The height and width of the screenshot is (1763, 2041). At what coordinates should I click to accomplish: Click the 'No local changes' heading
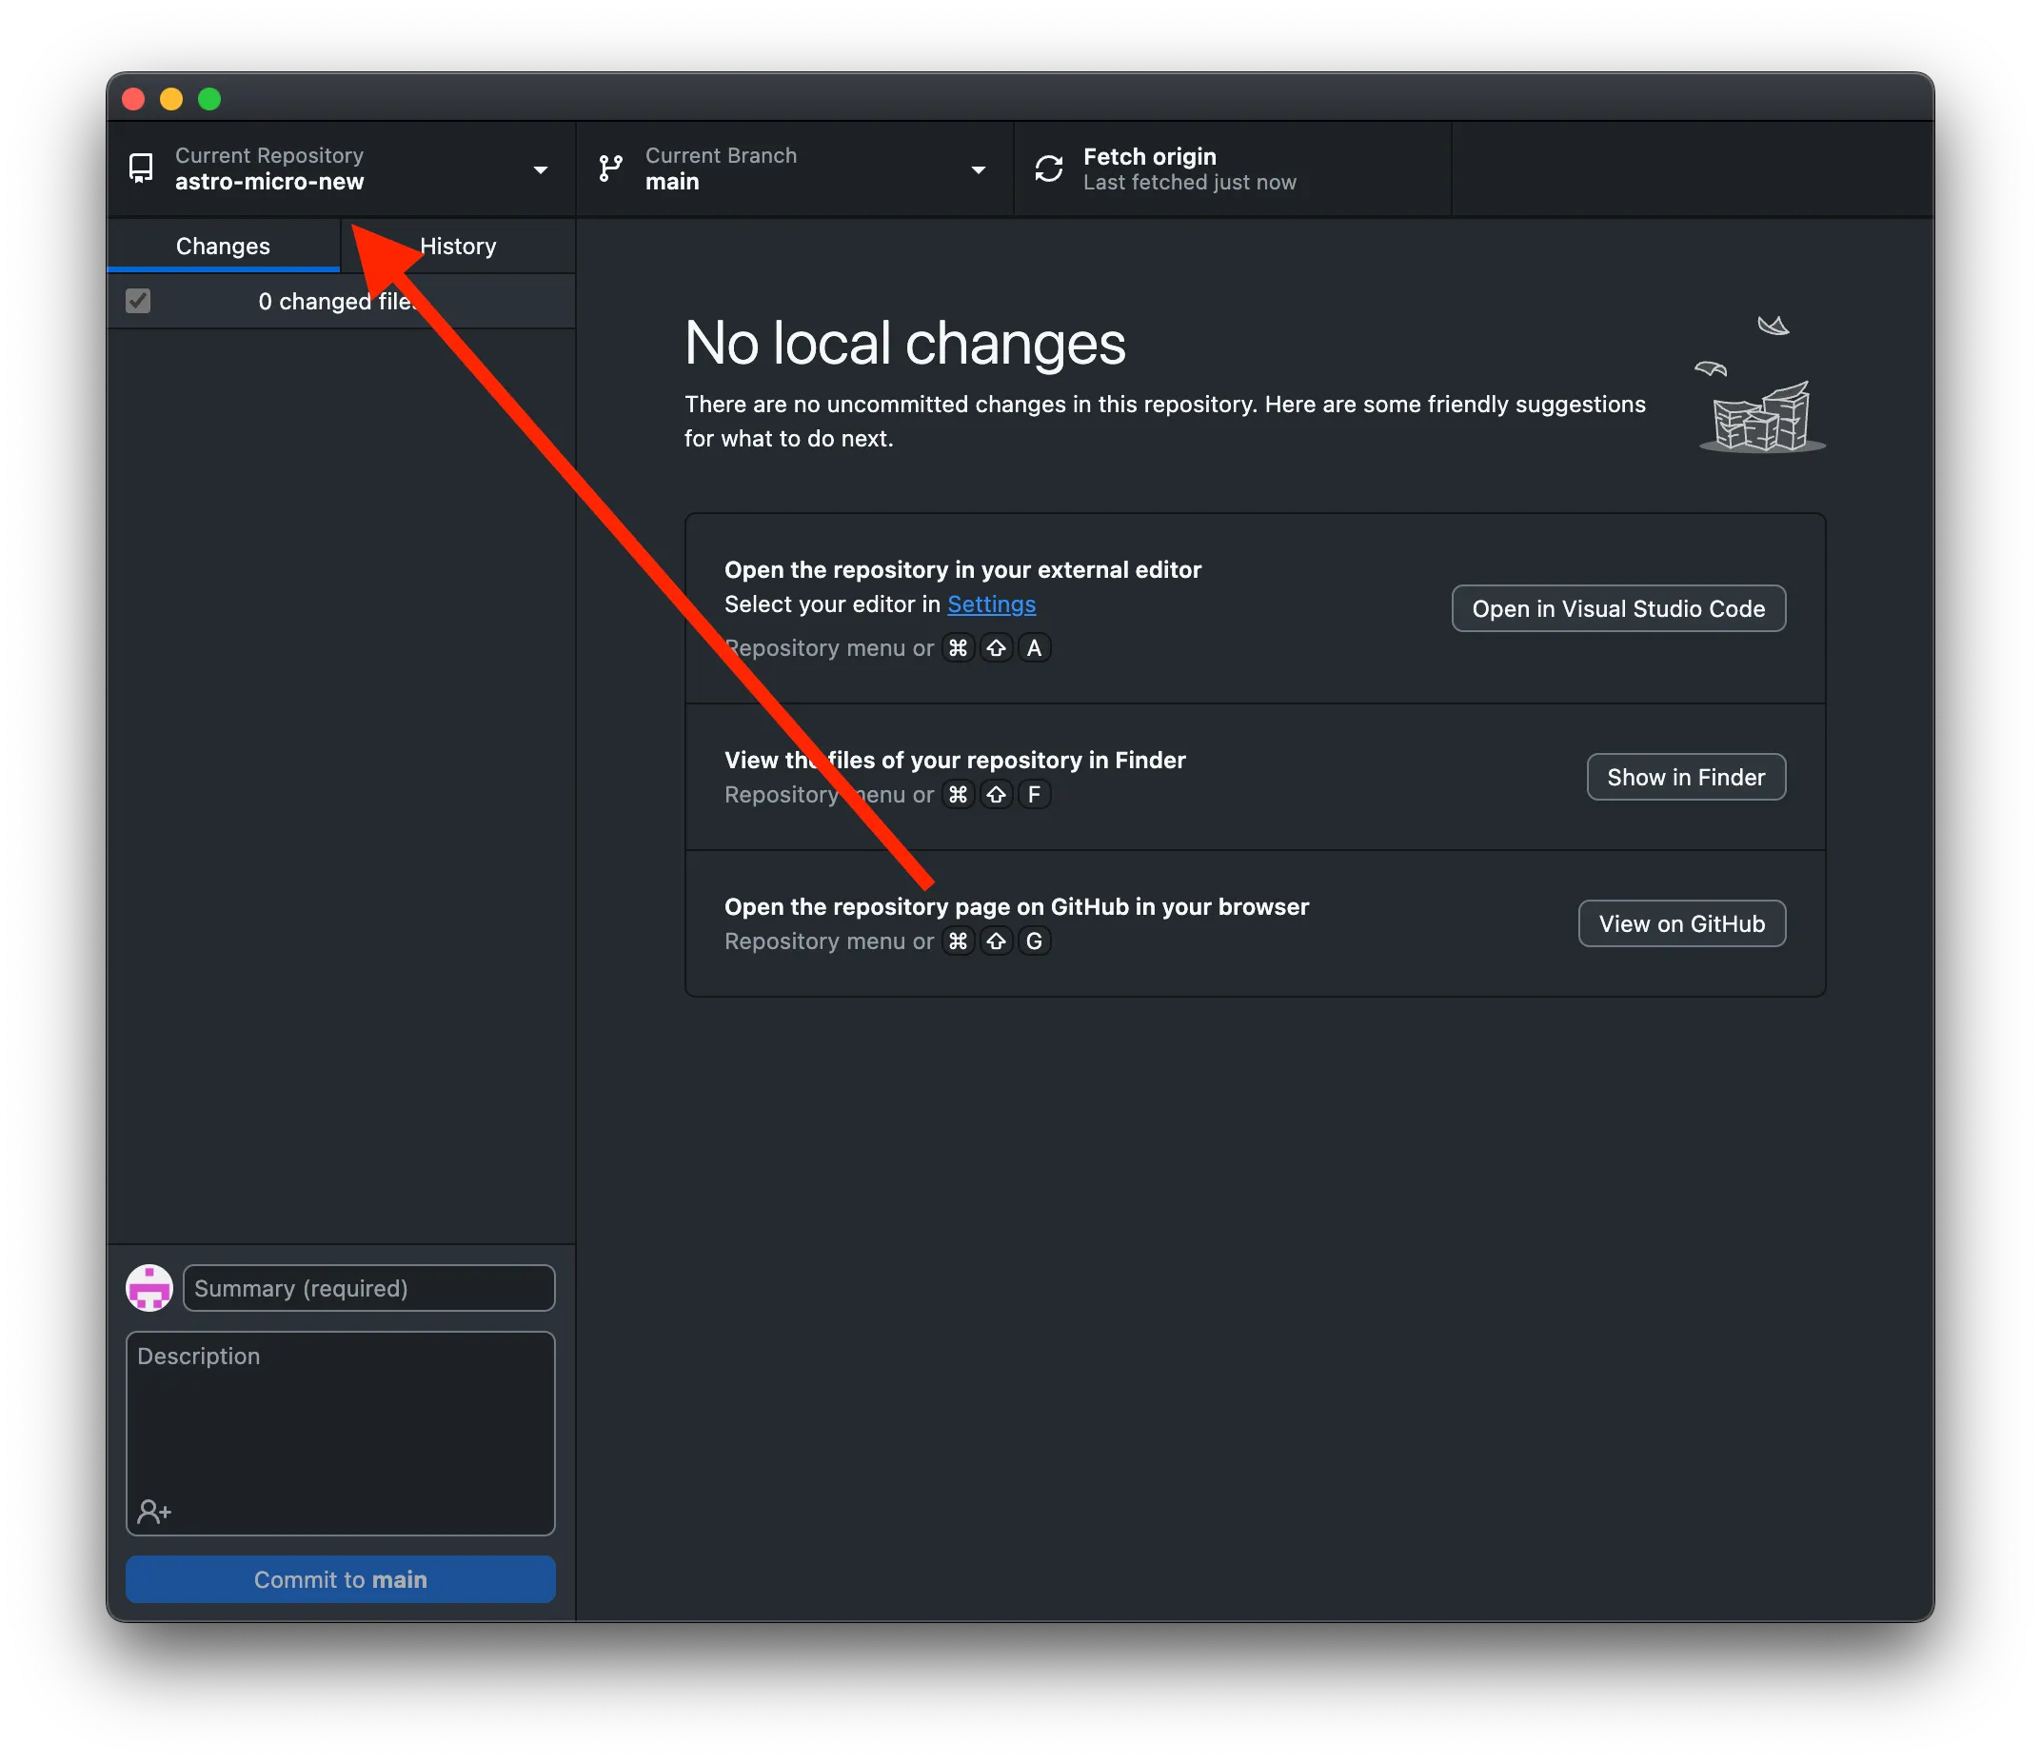pyautogui.click(x=904, y=344)
